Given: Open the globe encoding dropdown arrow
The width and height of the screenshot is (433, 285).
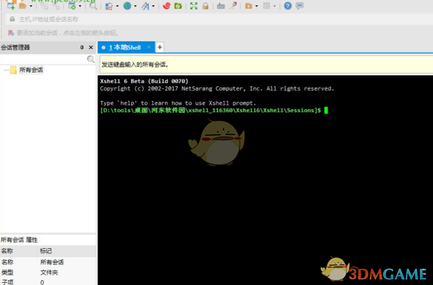Looking at the screenshot, I should [x=135, y=6].
